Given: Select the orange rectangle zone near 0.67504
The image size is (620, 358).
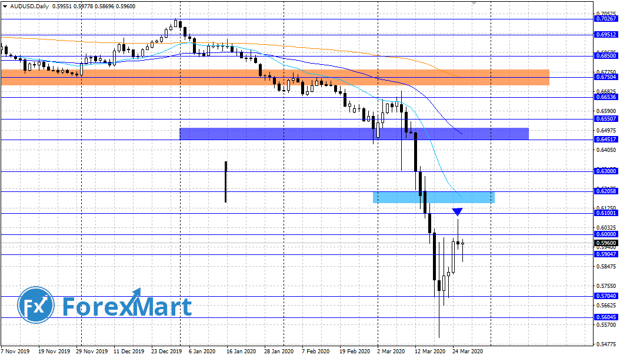Looking at the screenshot, I should point(275,78).
